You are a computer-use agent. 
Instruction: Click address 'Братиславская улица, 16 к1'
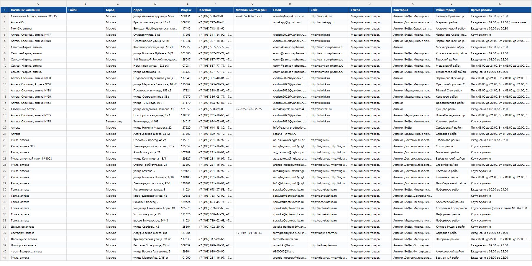[155, 22]
